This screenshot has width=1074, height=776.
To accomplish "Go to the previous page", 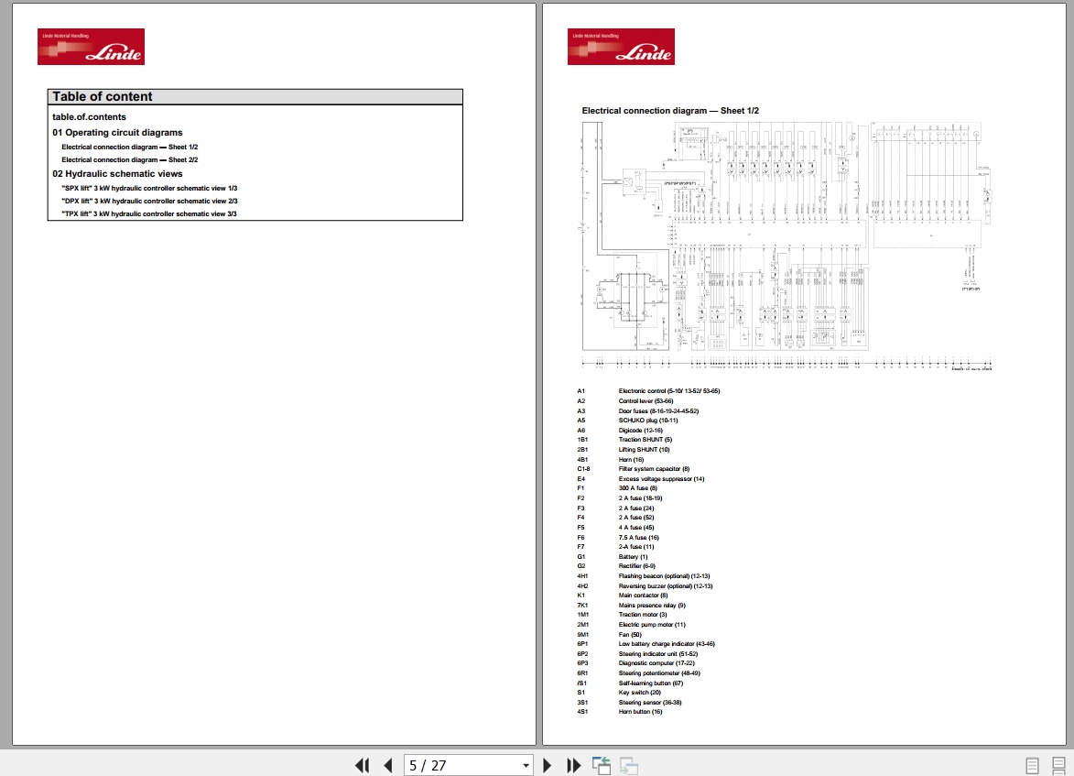I will (x=388, y=765).
